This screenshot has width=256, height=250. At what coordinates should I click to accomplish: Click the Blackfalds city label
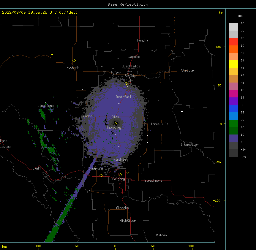(131, 66)
